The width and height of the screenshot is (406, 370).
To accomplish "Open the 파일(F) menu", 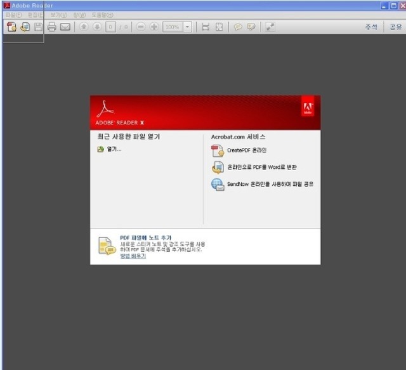I will click(x=14, y=15).
